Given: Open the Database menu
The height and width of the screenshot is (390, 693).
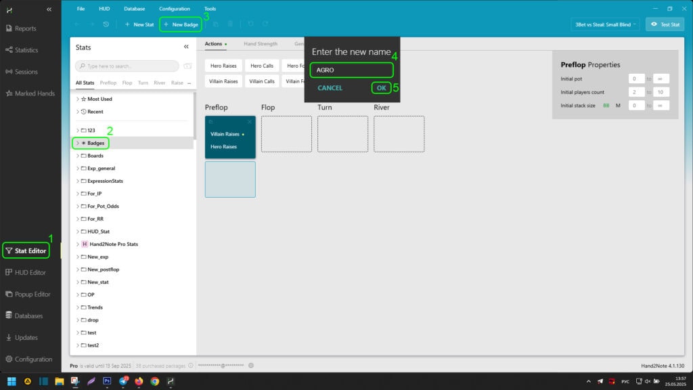Looking at the screenshot, I should click(134, 9).
